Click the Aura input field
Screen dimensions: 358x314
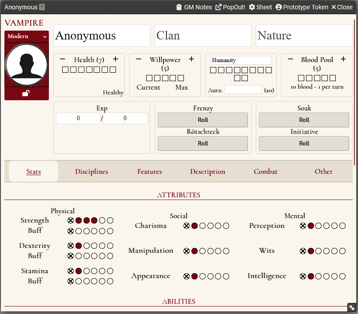(x=243, y=89)
